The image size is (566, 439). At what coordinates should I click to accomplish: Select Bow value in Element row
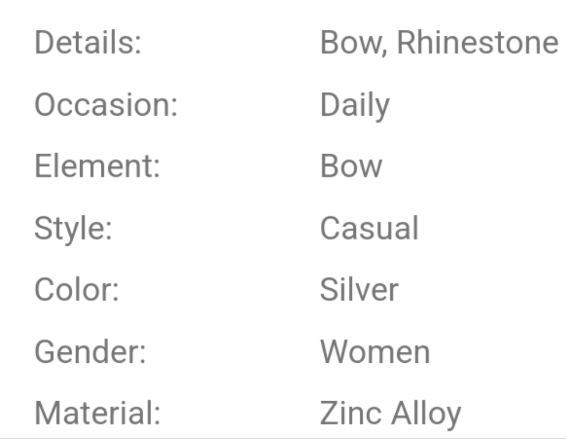(351, 167)
